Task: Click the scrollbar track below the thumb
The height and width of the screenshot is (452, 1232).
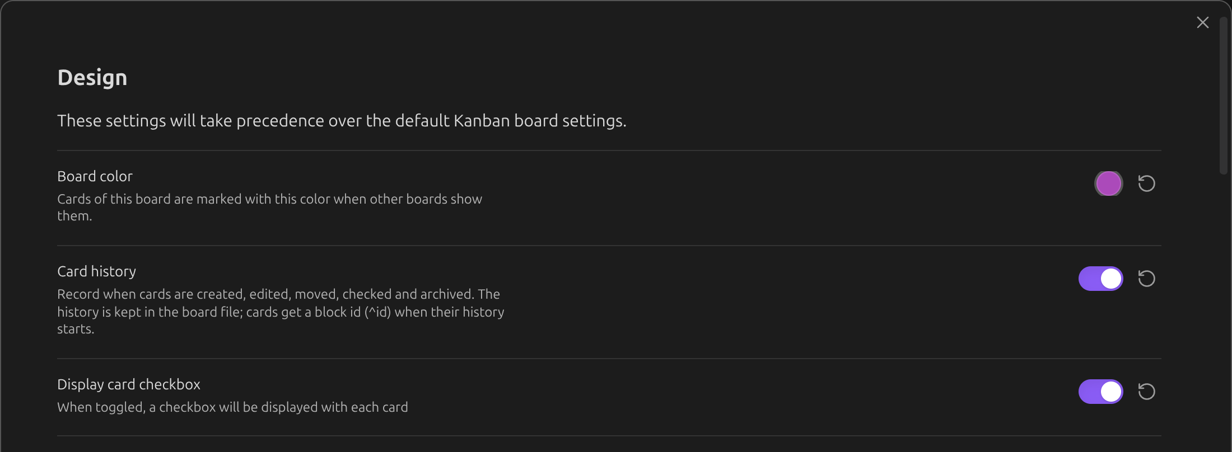Action: (x=1223, y=313)
